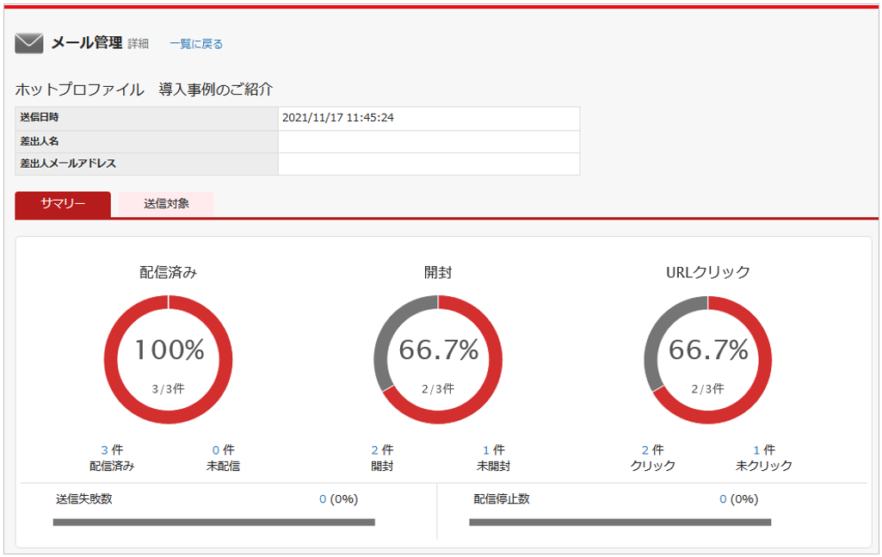
Task: Switch to the 送信対象 tab
Action: pyautogui.click(x=166, y=204)
